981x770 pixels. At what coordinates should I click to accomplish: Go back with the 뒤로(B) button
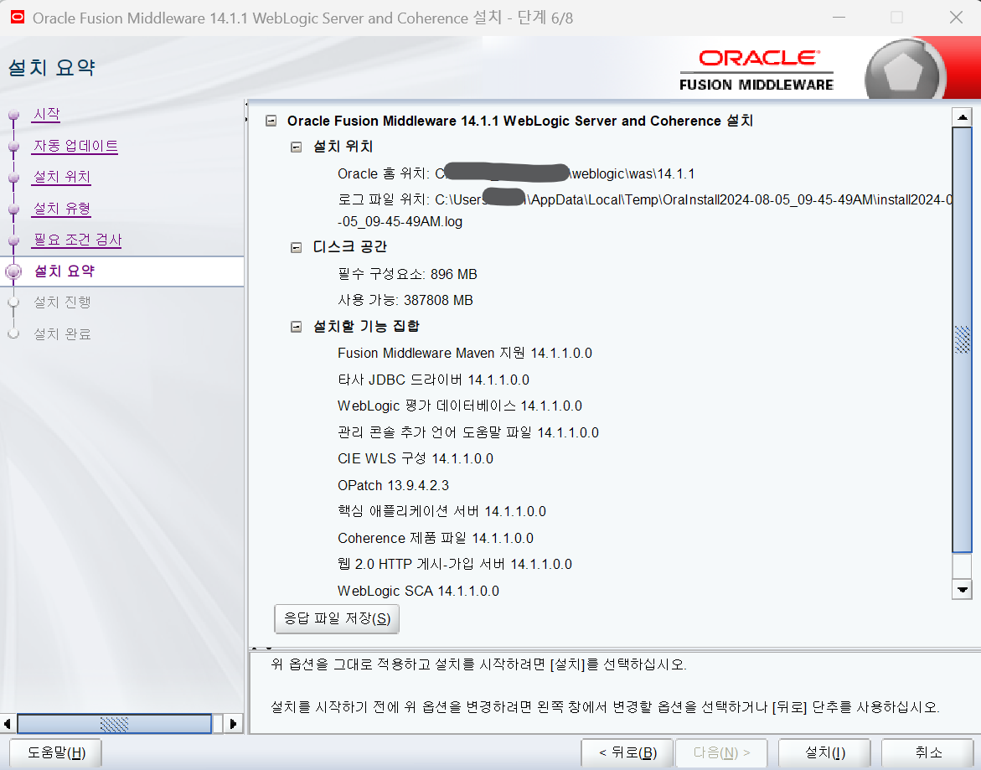tap(627, 752)
